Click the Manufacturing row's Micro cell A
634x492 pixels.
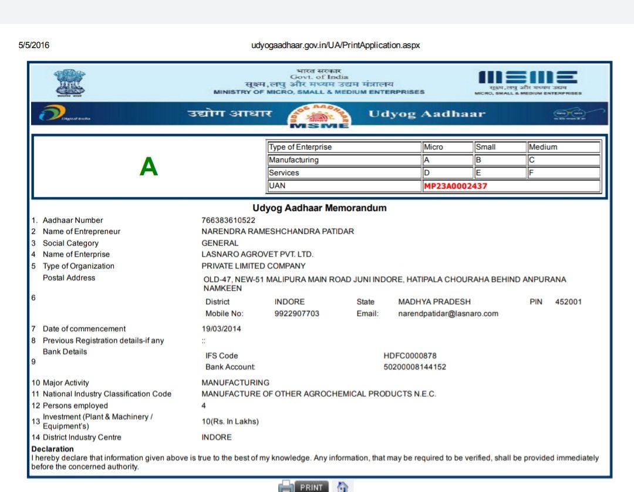(x=447, y=160)
